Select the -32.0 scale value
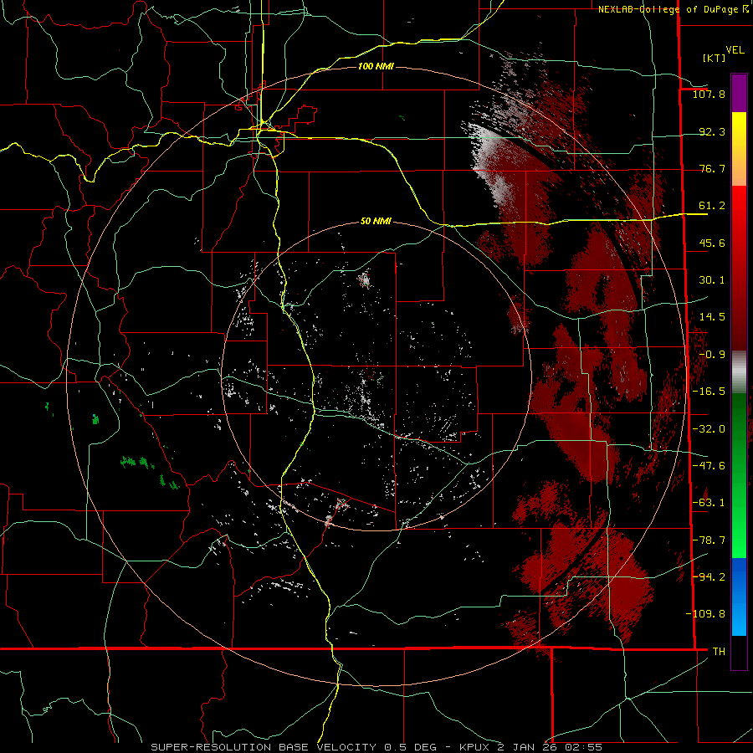 (x=709, y=429)
